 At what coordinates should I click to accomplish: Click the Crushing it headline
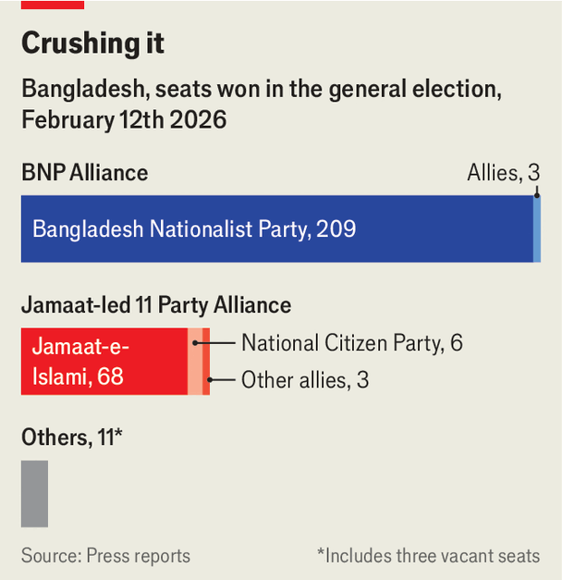point(92,43)
